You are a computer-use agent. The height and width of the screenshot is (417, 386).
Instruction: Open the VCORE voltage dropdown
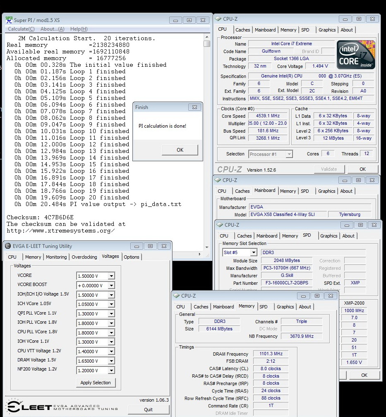(112, 276)
